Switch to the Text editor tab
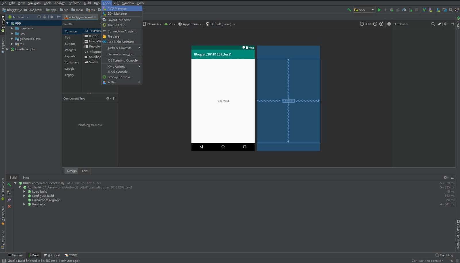Viewport: 460px width, 263px height. (x=85, y=171)
